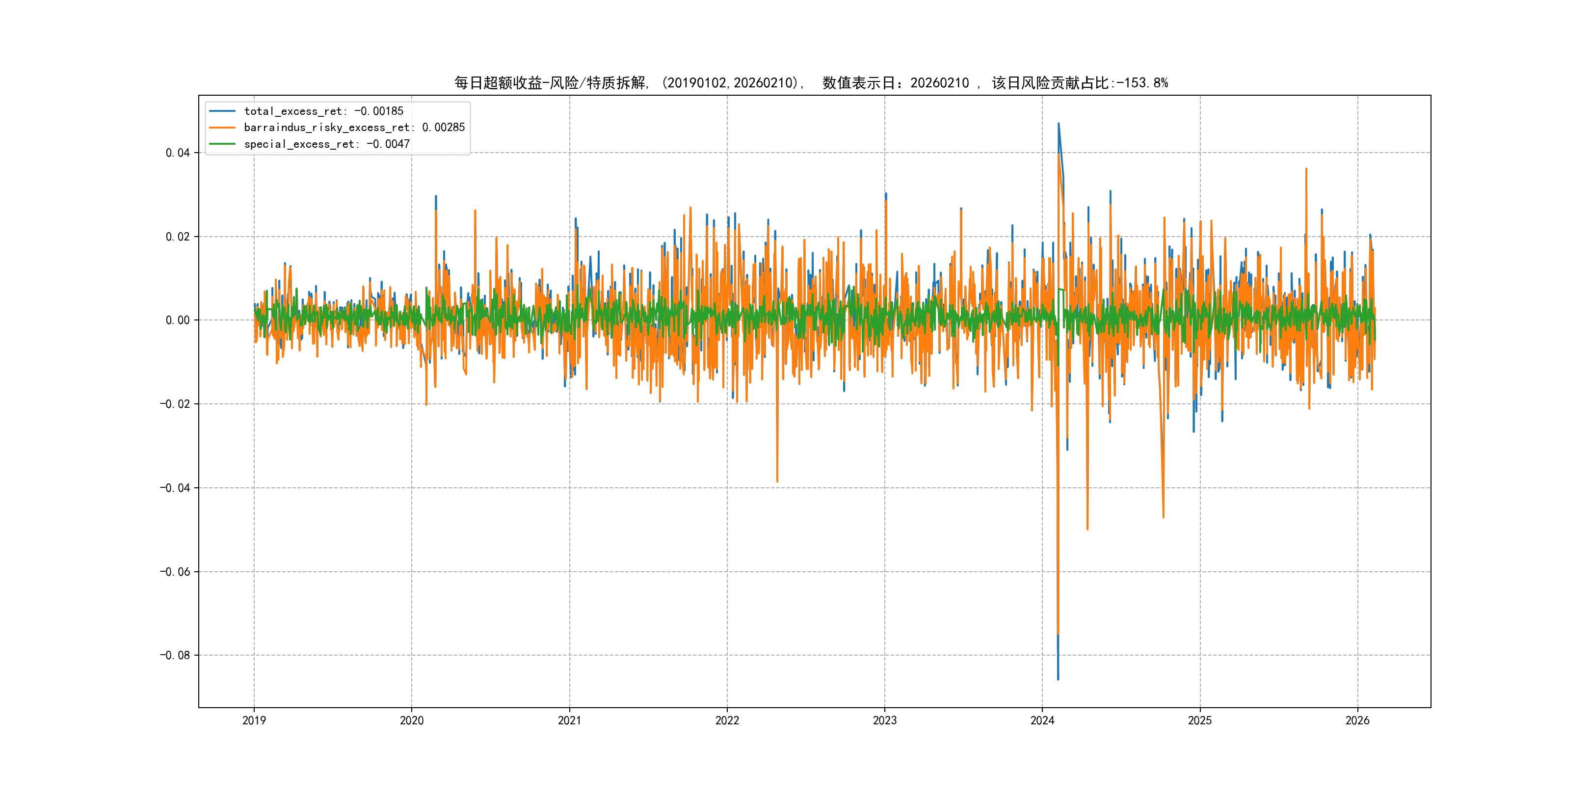Image resolution: width=1590 pixels, height=795 pixels.
Task: Click the 2021 x-axis tick label
Action: click(x=569, y=720)
